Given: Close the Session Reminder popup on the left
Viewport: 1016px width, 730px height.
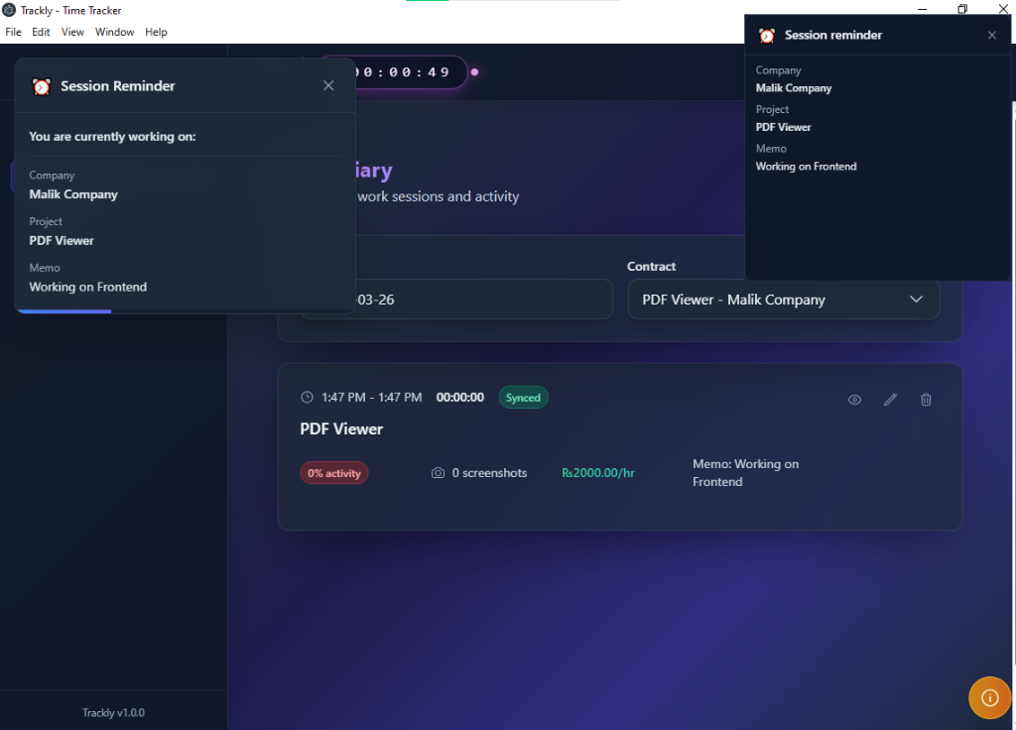Looking at the screenshot, I should (328, 85).
